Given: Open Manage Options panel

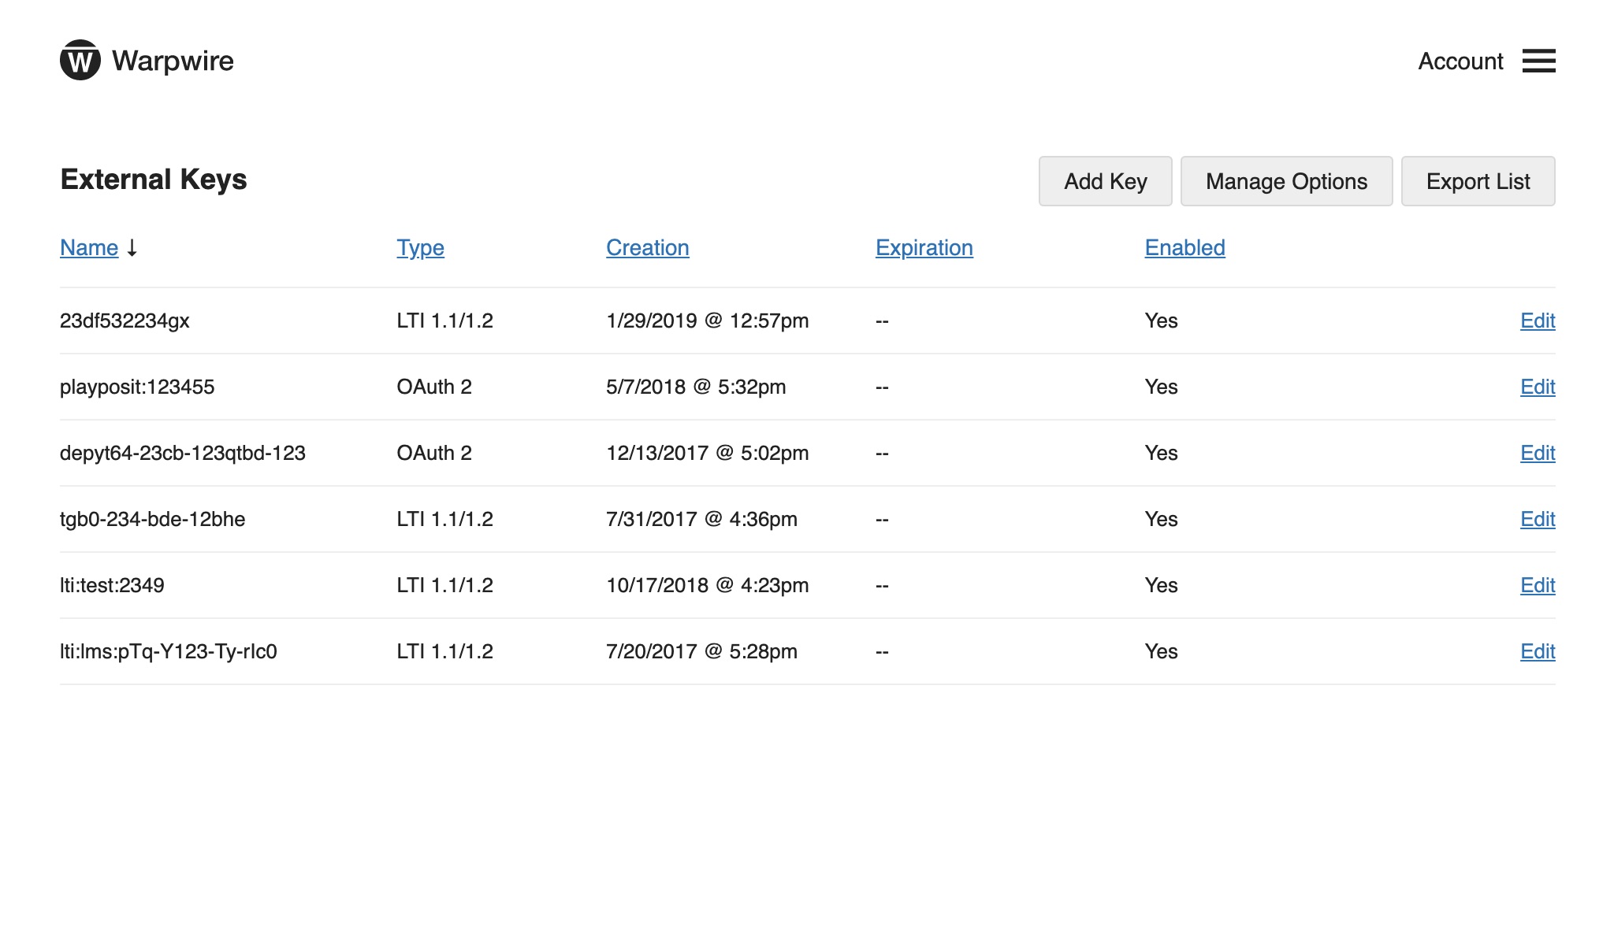Looking at the screenshot, I should point(1286,181).
